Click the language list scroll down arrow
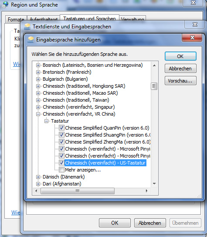Viewport: 207px width, 237px height. coord(154,184)
